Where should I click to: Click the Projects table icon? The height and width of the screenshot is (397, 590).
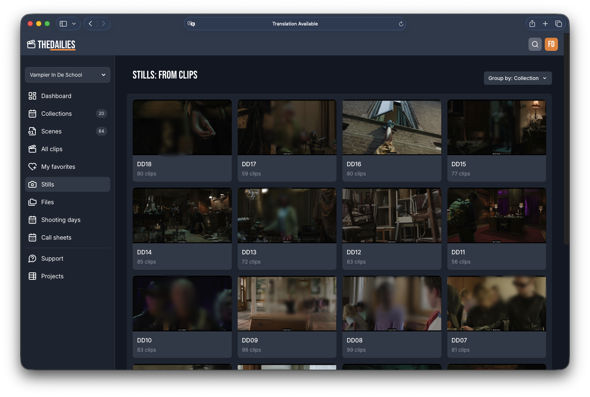(32, 276)
